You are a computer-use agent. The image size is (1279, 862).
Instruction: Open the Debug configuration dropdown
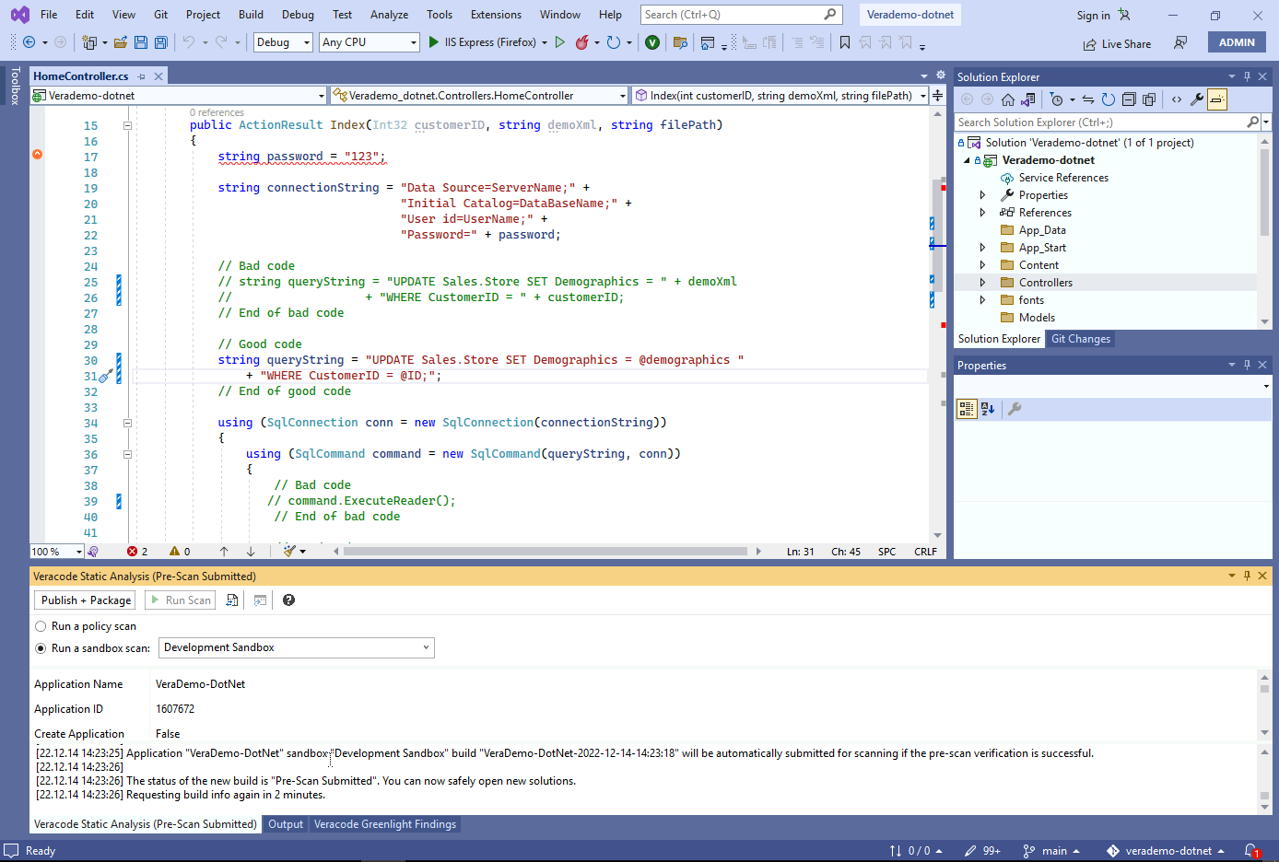[283, 42]
